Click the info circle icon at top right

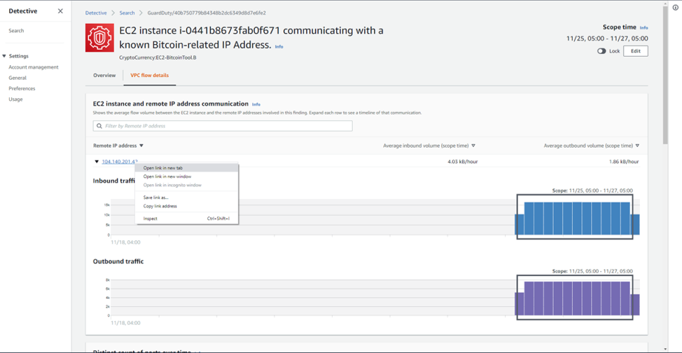click(x=675, y=8)
